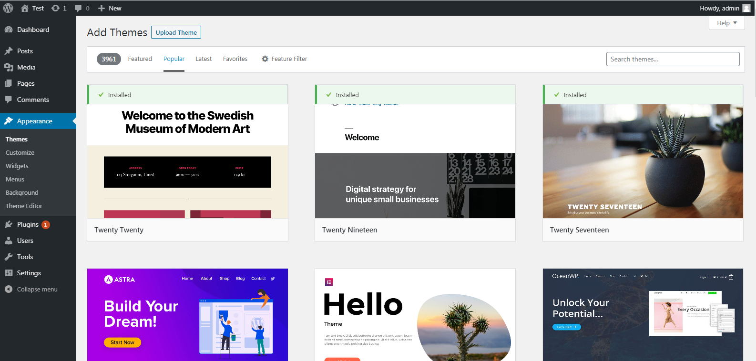Screen dimensions: 756x361
Task: Click the Twenty Twenty theme name
Action: [119, 230]
